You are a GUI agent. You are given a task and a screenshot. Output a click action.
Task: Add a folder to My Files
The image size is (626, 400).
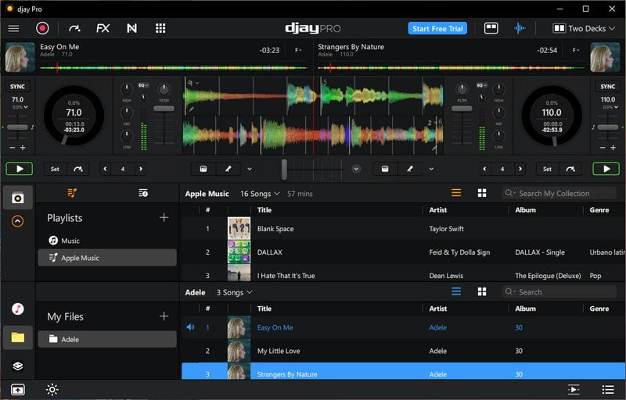pyautogui.click(x=164, y=316)
